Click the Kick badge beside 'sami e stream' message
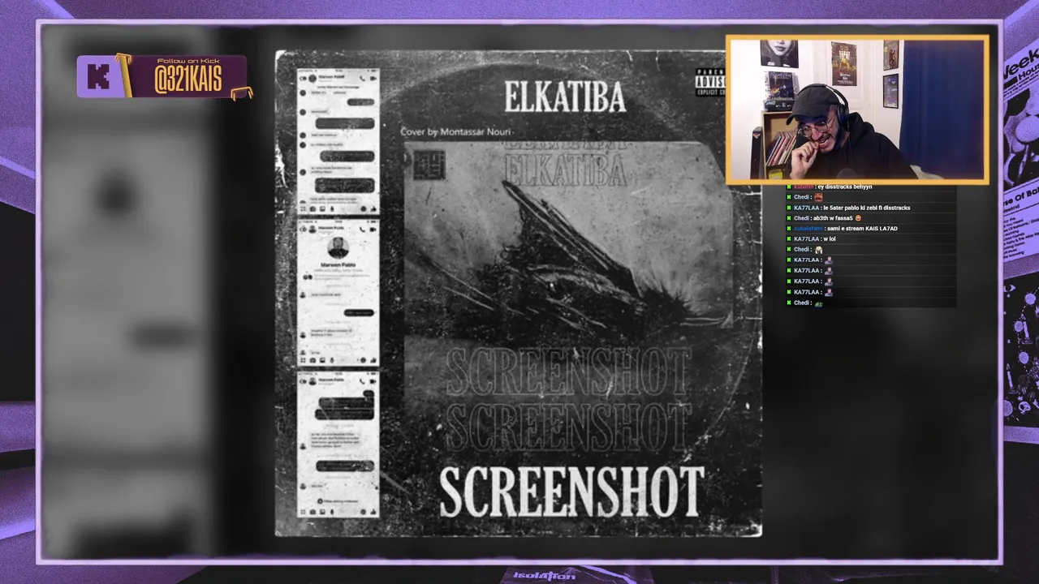Image resolution: width=1039 pixels, height=584 pixels. [788, 229]
